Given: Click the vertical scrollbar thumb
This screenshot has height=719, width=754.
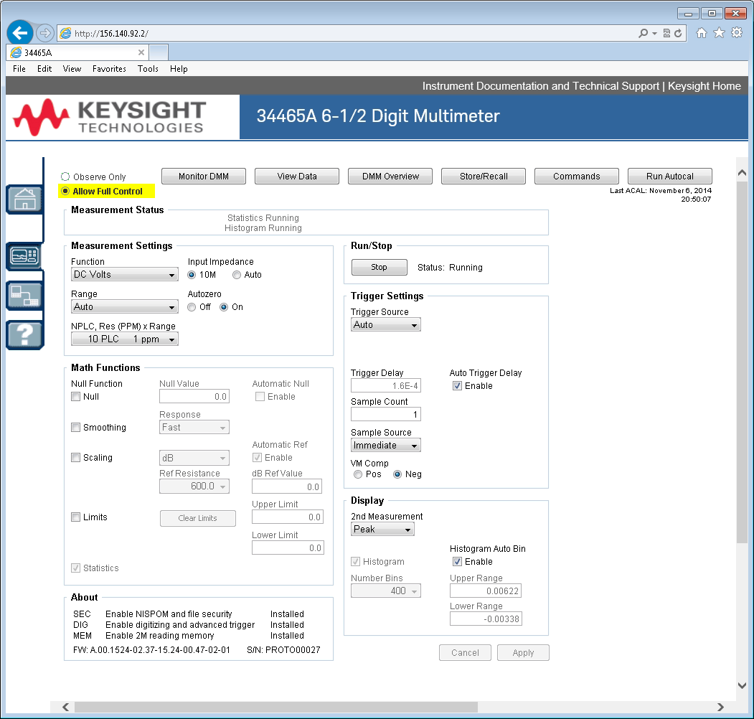Looking at the screenshot, I should tap(742, 362).
